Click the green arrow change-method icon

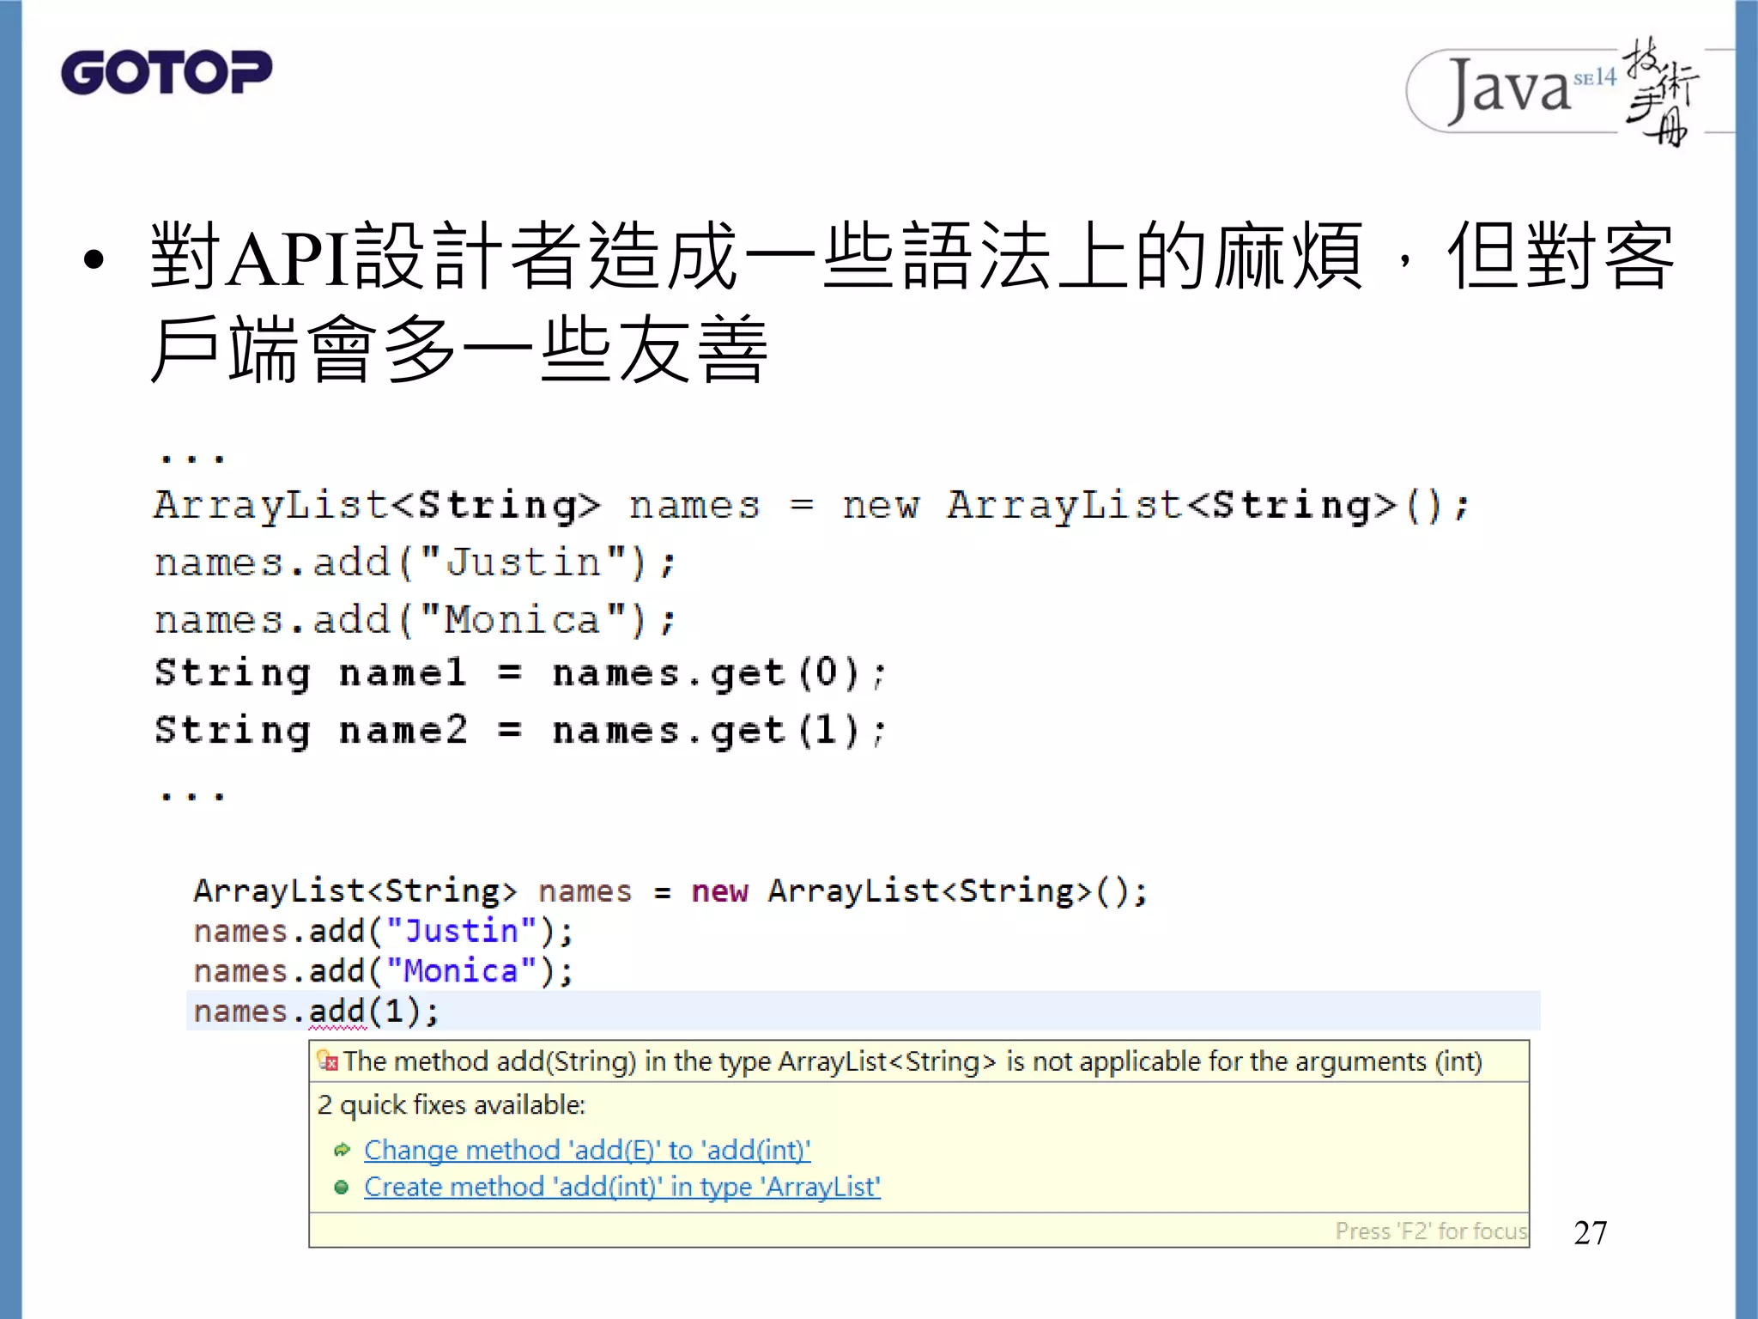[342, 1150]
